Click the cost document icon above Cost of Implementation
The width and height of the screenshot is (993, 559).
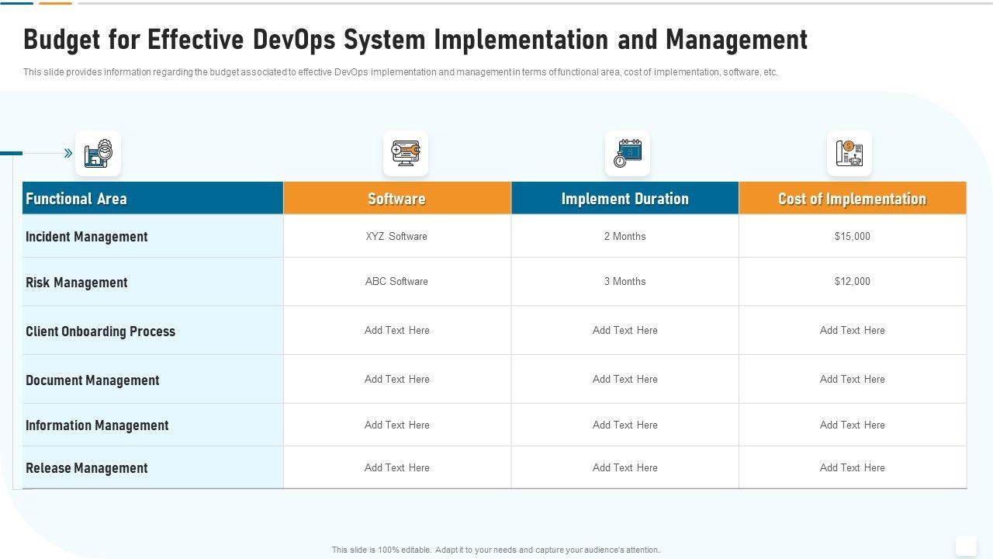tap(849, 154)
